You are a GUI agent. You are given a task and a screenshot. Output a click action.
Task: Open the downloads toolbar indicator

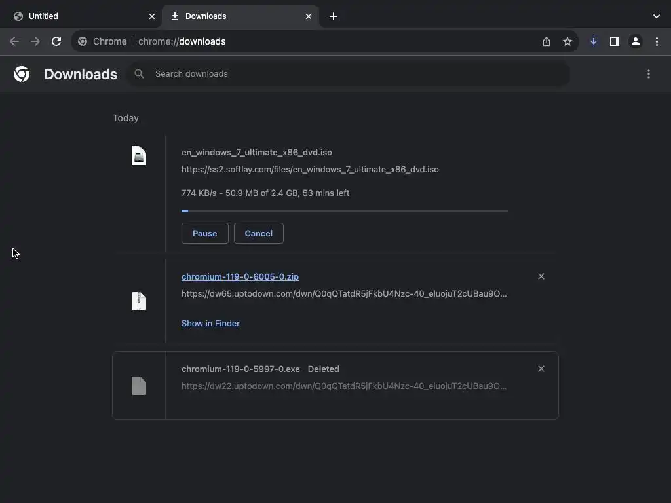(x=594, y=41)
